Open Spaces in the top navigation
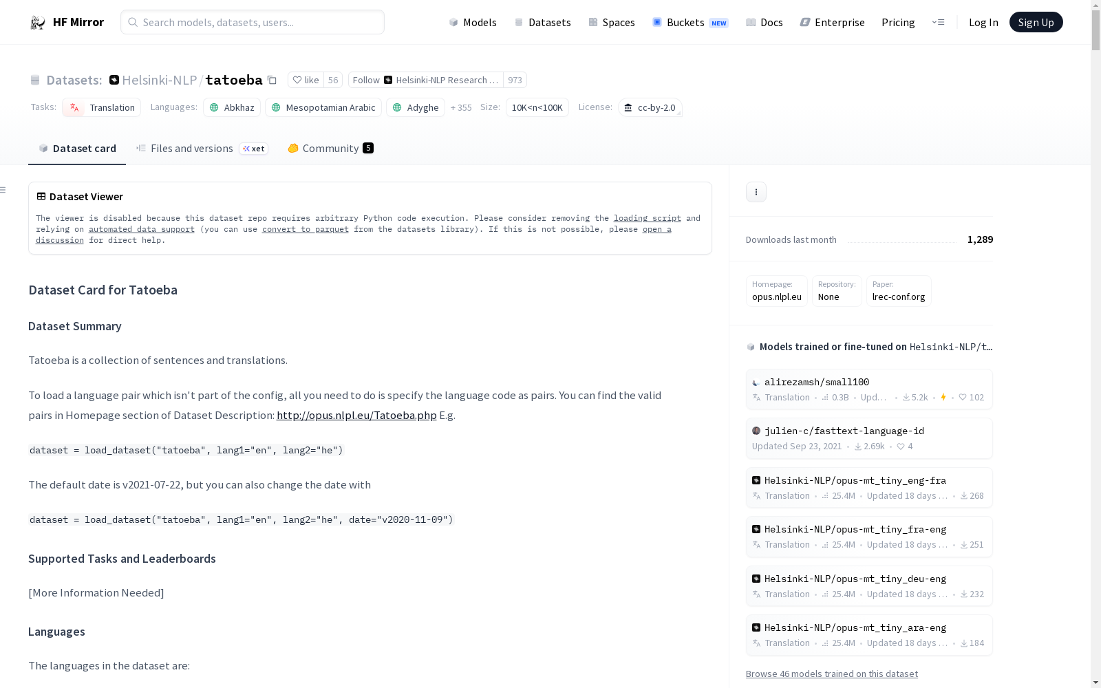 [x=612, y=23]
